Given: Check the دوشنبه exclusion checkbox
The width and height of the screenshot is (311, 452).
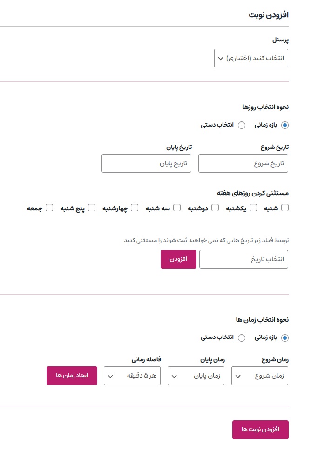Looking at the screenshot, I should (215, 208).
